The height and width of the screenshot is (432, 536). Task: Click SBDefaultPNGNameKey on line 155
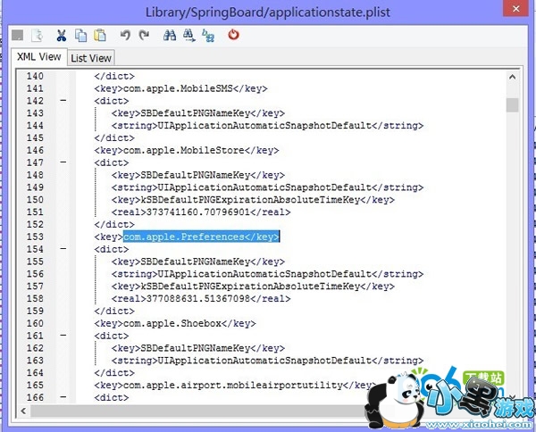point(196,262)
